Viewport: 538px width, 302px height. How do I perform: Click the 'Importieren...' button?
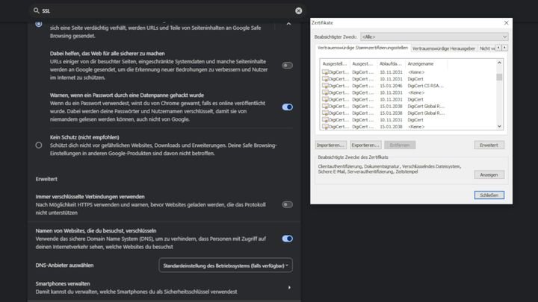coord(331,145)
